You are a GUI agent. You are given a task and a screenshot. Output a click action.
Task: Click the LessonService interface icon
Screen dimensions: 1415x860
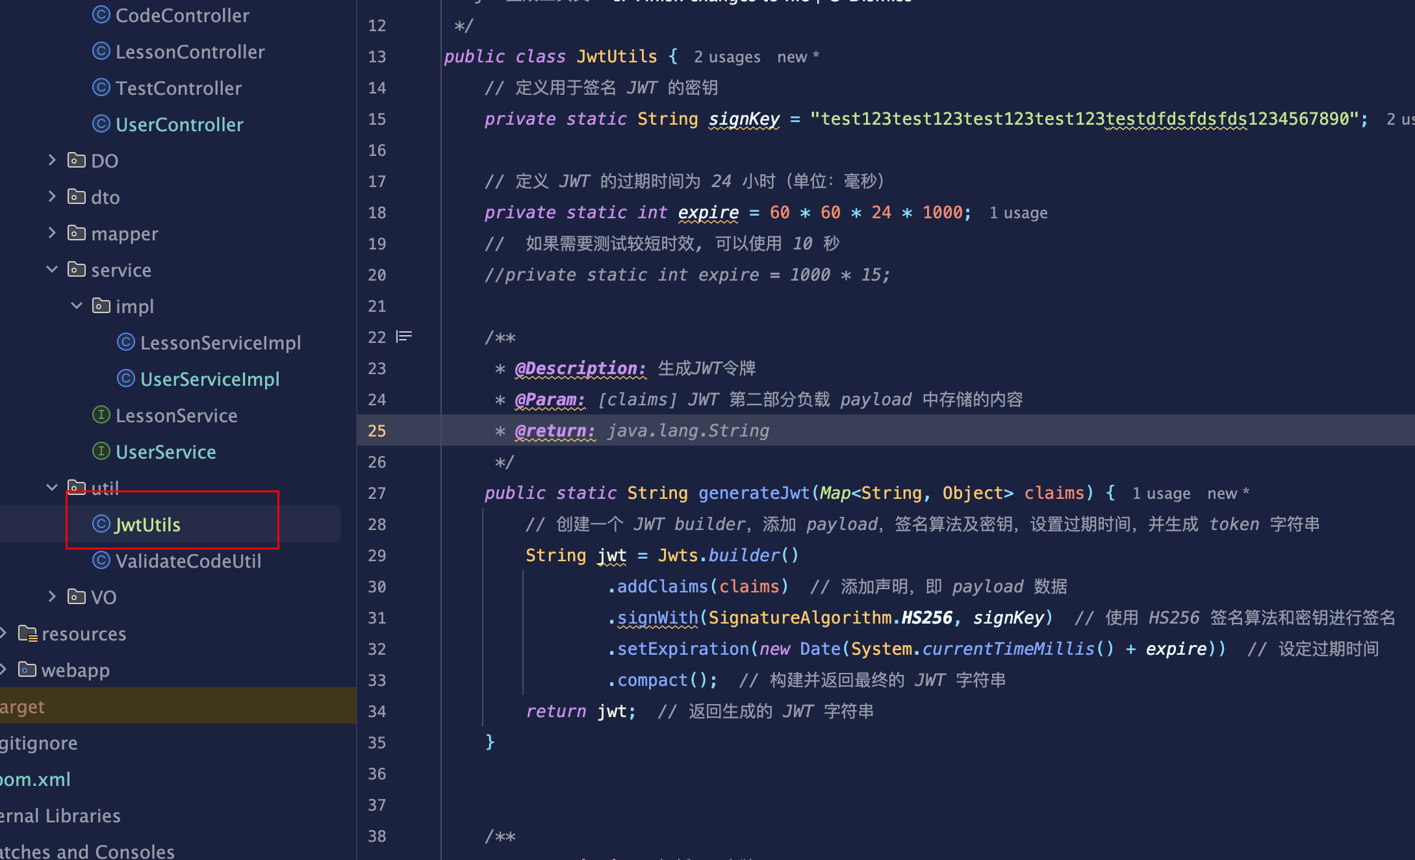pos(101,415)
